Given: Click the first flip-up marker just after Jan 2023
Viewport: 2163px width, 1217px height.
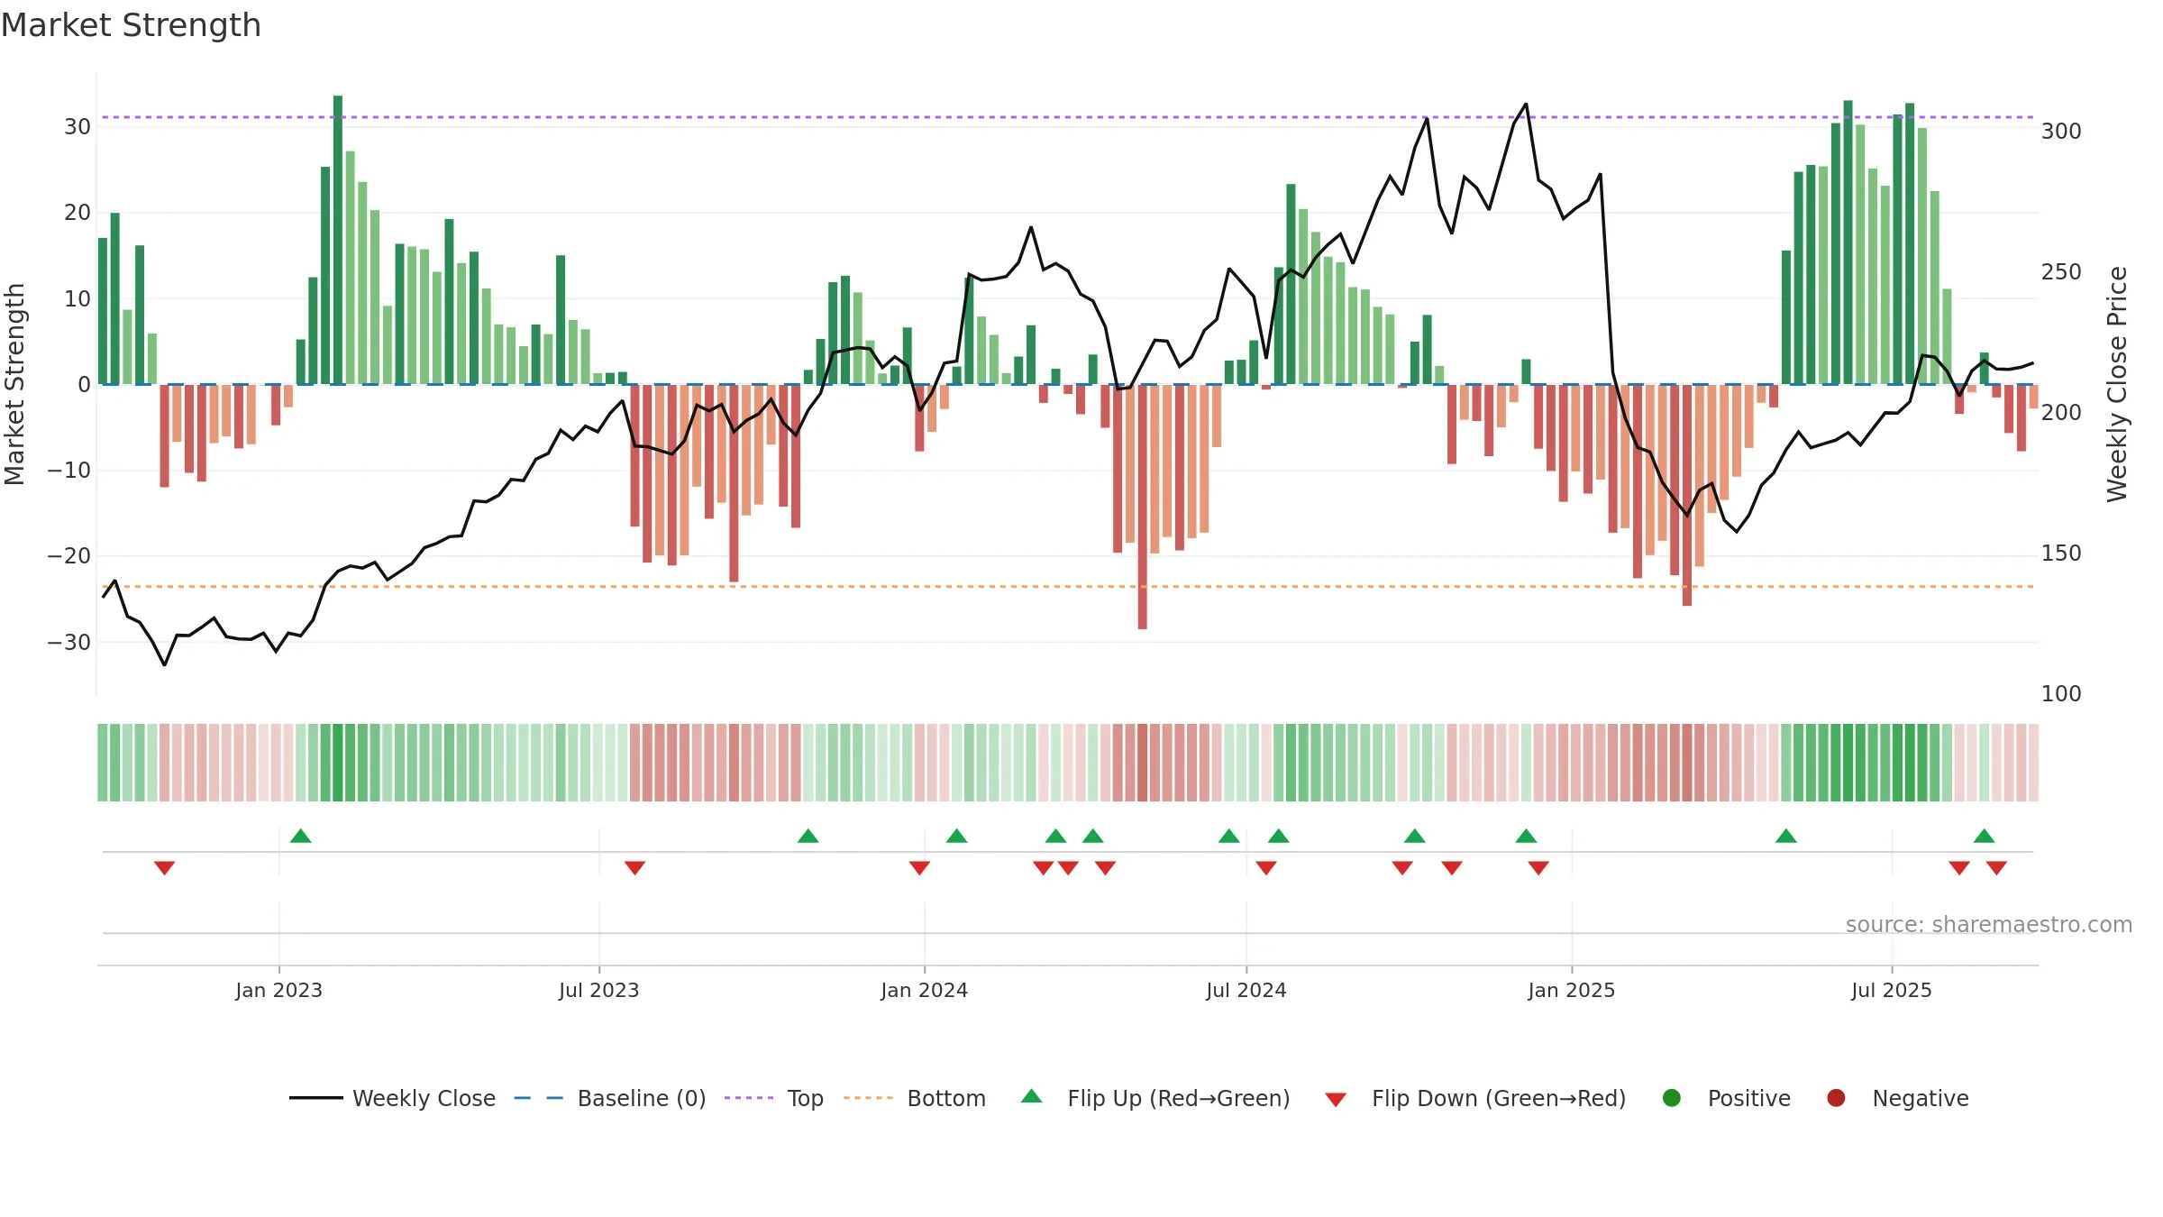Looking at the screenshot, I should (x=301, y=836).
